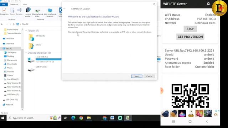Select USB Drive (G:) drive icon
228x128 pixels.
pyautogui.click(x=31, y=70)
